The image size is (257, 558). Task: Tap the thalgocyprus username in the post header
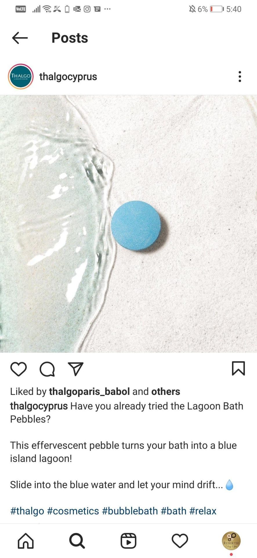[68, 77]
